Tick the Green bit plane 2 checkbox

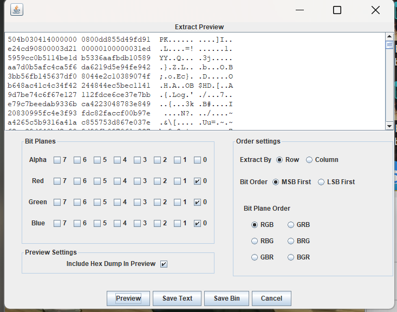click(x=157, y=202)
